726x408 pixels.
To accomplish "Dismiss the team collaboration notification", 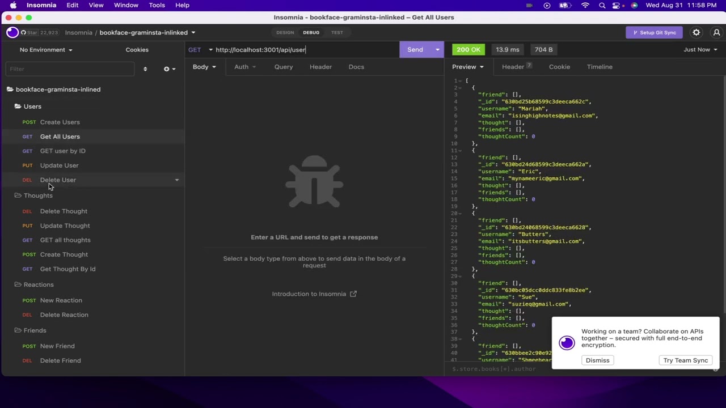I will [x=598, y=360].
